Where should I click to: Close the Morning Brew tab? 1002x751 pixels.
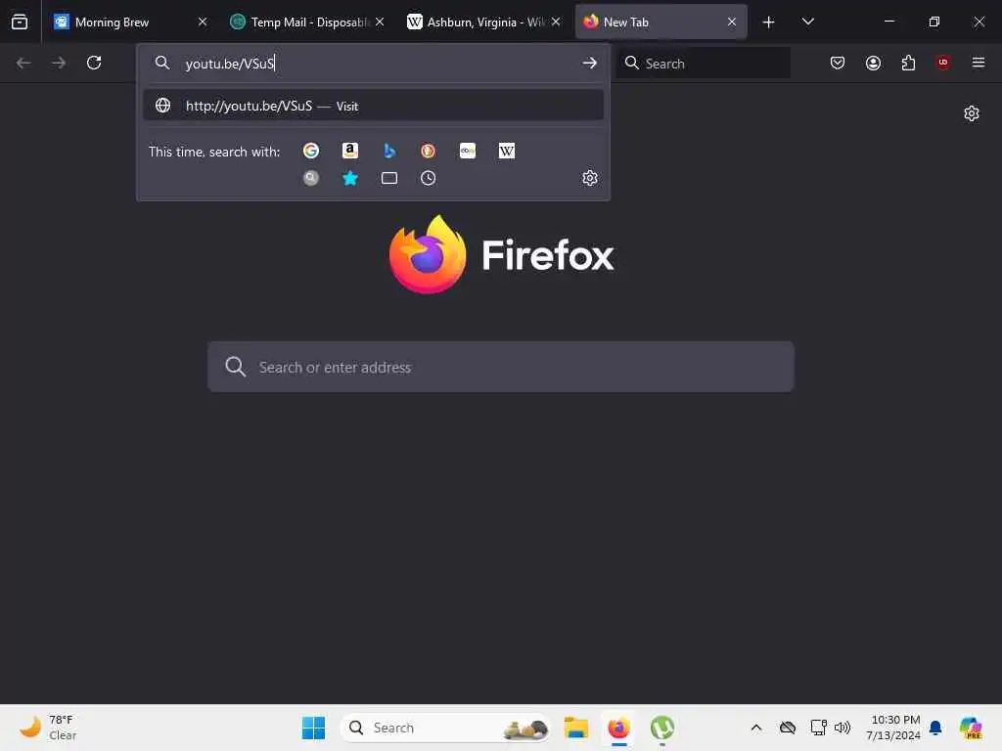click(x=203, y=22)
